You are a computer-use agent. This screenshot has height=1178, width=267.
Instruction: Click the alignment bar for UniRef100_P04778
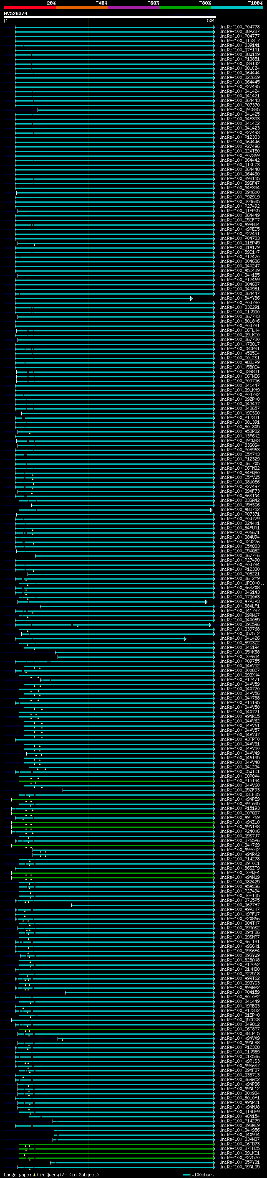point(115,27)
